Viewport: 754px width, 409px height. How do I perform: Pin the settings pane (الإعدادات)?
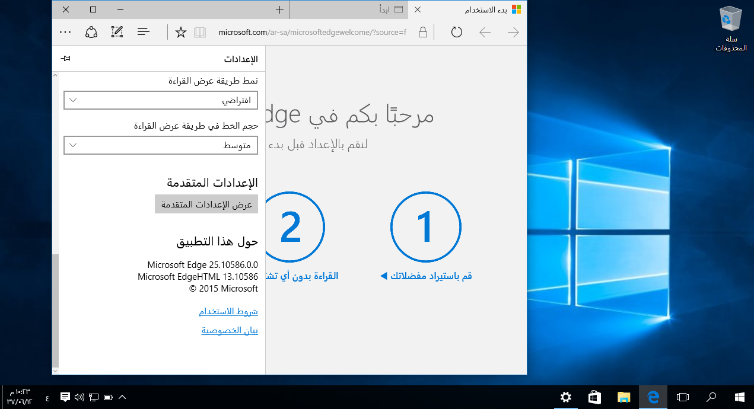coord(66,58)
